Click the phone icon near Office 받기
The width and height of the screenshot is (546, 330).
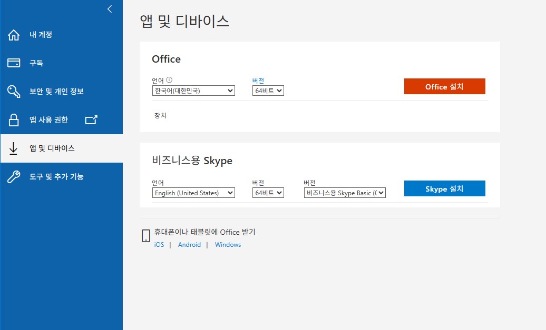click(146, 236)
